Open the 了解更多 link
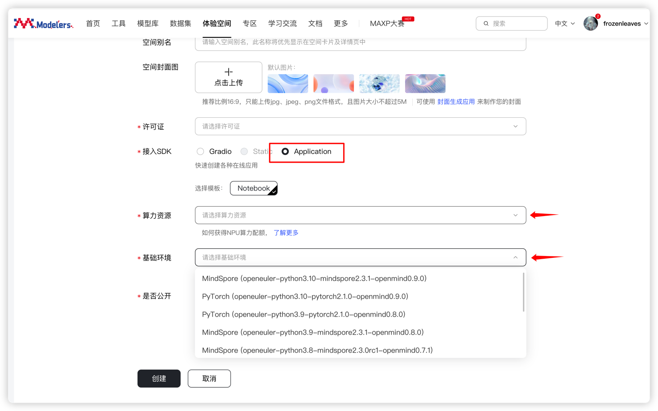 click(x=286, y=233)
